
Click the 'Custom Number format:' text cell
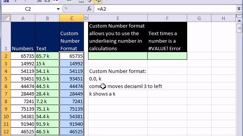(118, 71)
